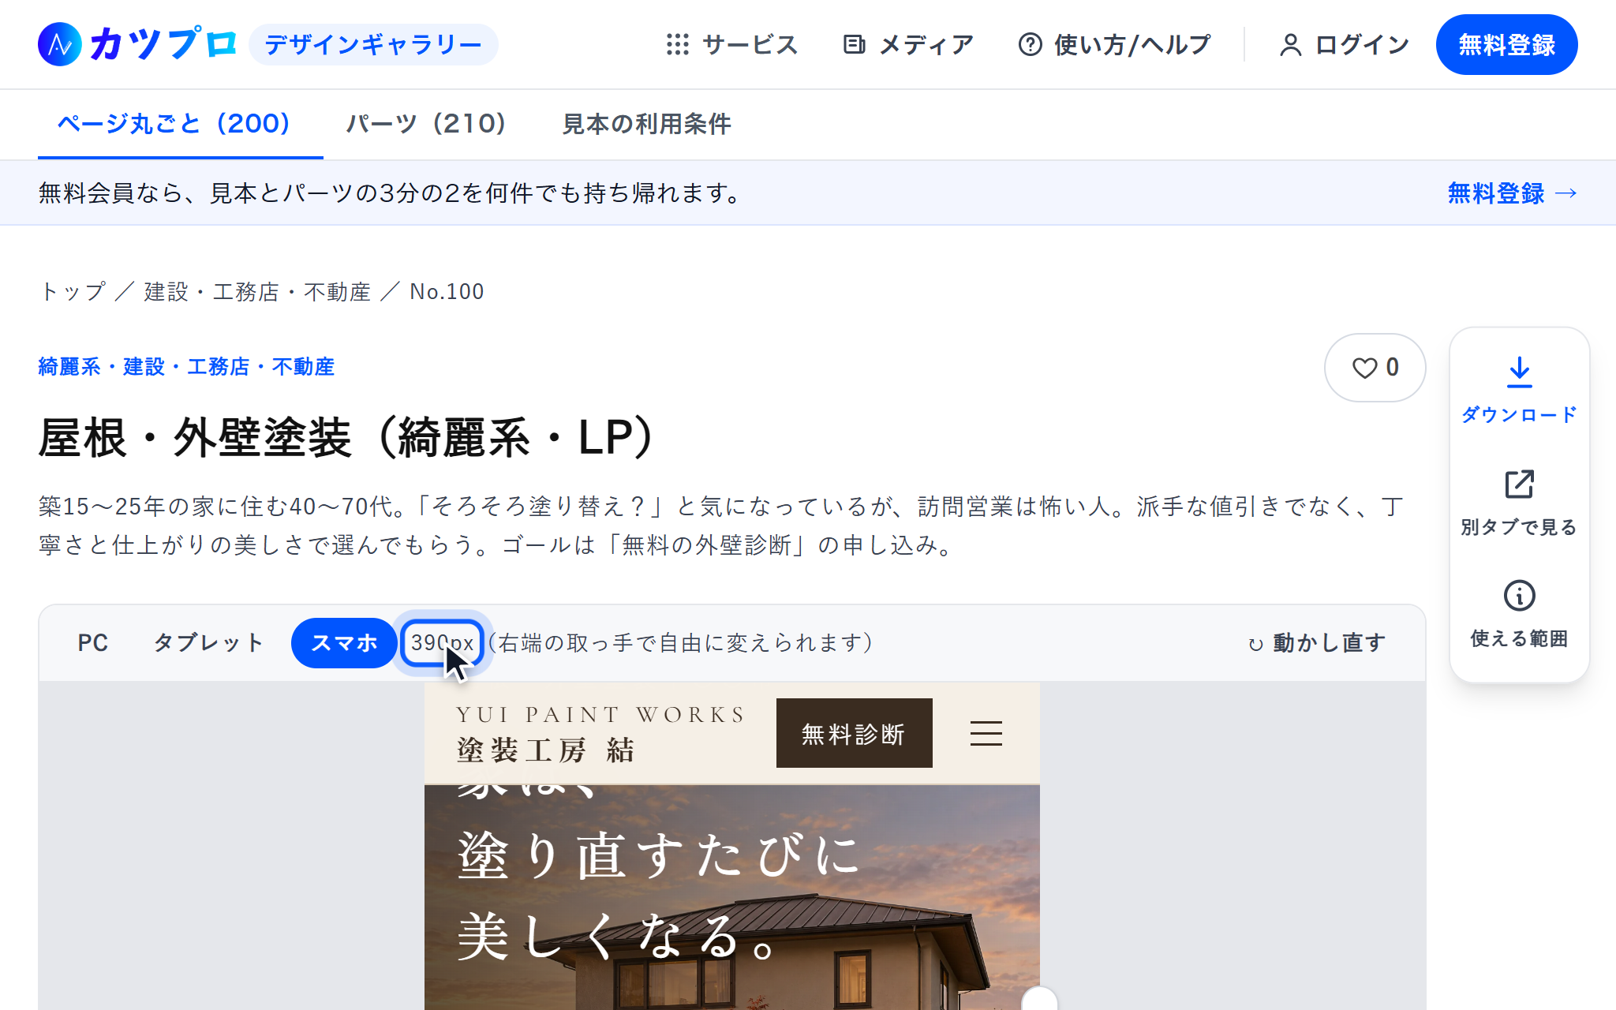The image size is (1616, 1010).
Task: Click the 使える範囲 info icon
Action: (1519, 615)
